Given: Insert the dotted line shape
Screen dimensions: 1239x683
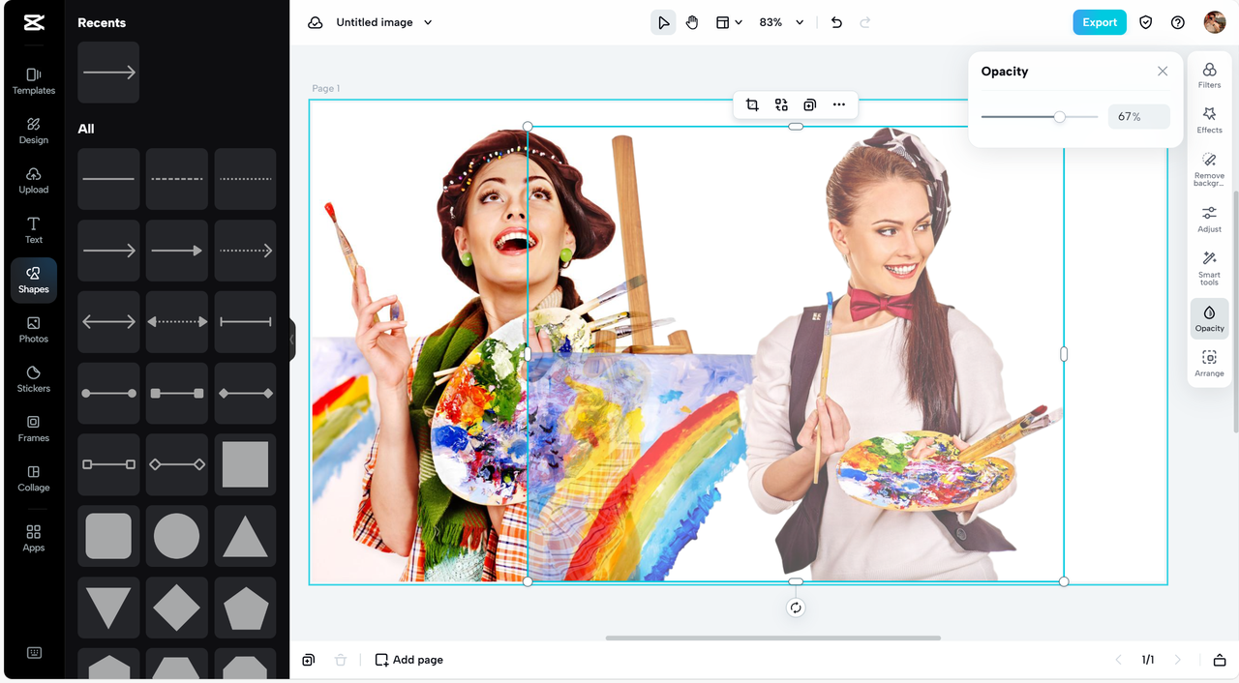Looking at the screenshot, I should [x=245, y=179].
